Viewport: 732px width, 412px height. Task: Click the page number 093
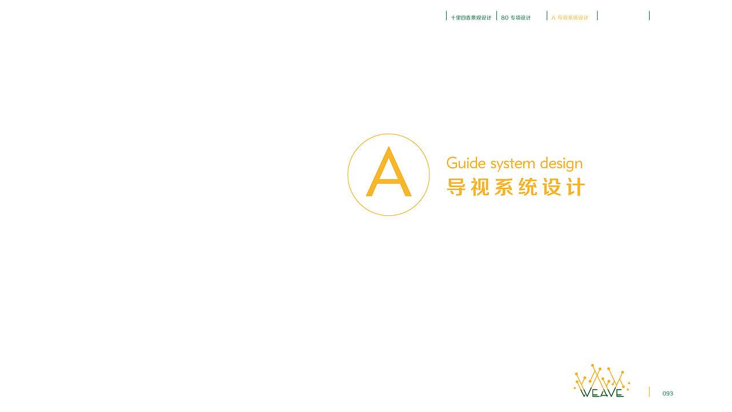pyautogui.click(x=668, y=394)
